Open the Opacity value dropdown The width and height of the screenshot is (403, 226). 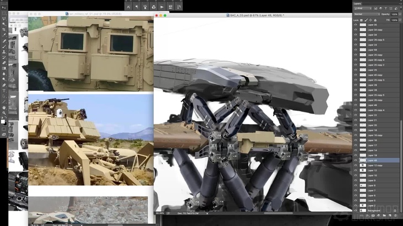pyautogui.click(x=399, y=15)
